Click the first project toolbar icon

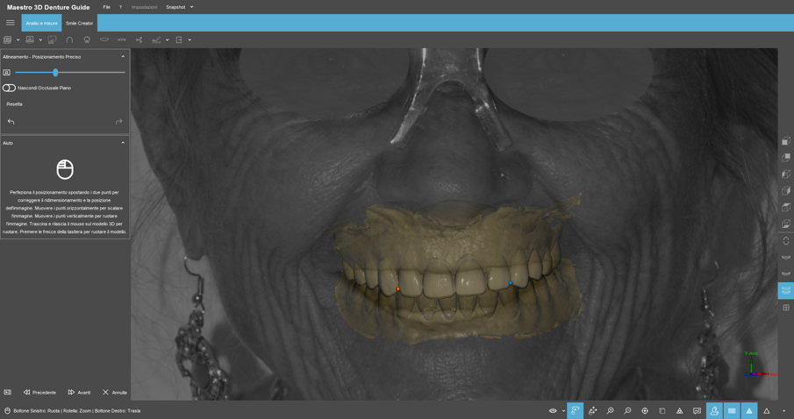pos(8,39)
